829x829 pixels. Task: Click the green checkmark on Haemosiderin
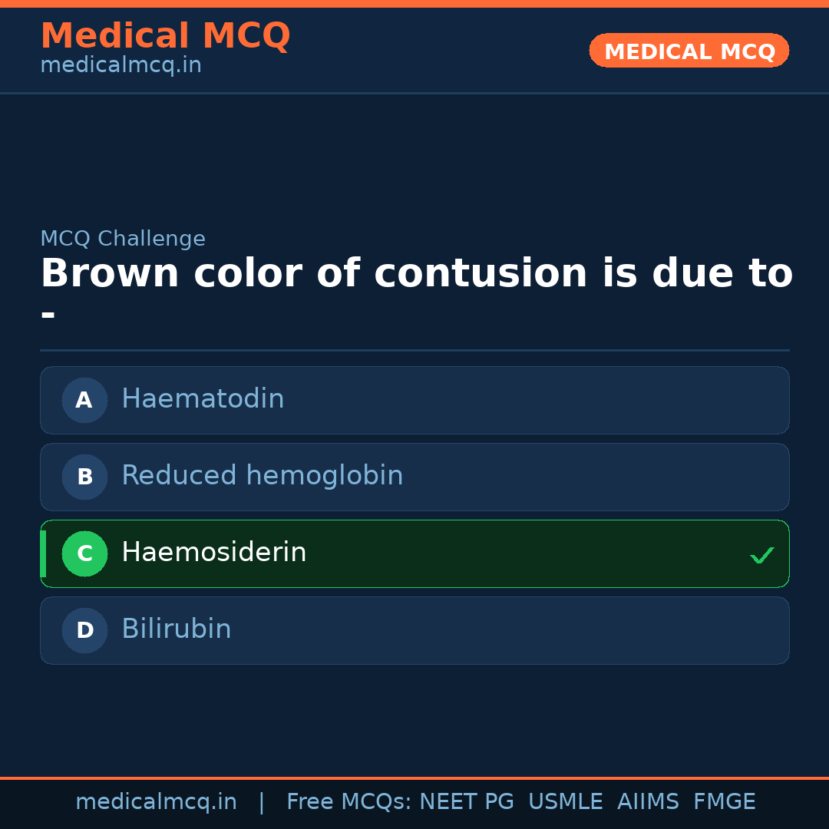(761, 555)
